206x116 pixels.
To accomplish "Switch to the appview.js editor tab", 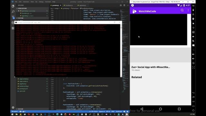I will [x=82, y=5].
